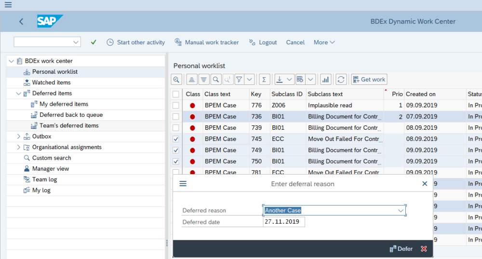
Task: Click the Defer button
Action: point(401,249)
